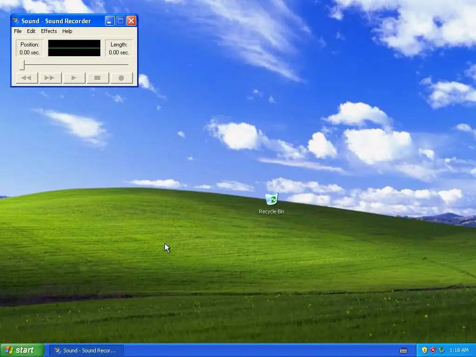Click the Sound Recorder title bar icon
This screenshot has height=357, width=476.
(16, 20)
